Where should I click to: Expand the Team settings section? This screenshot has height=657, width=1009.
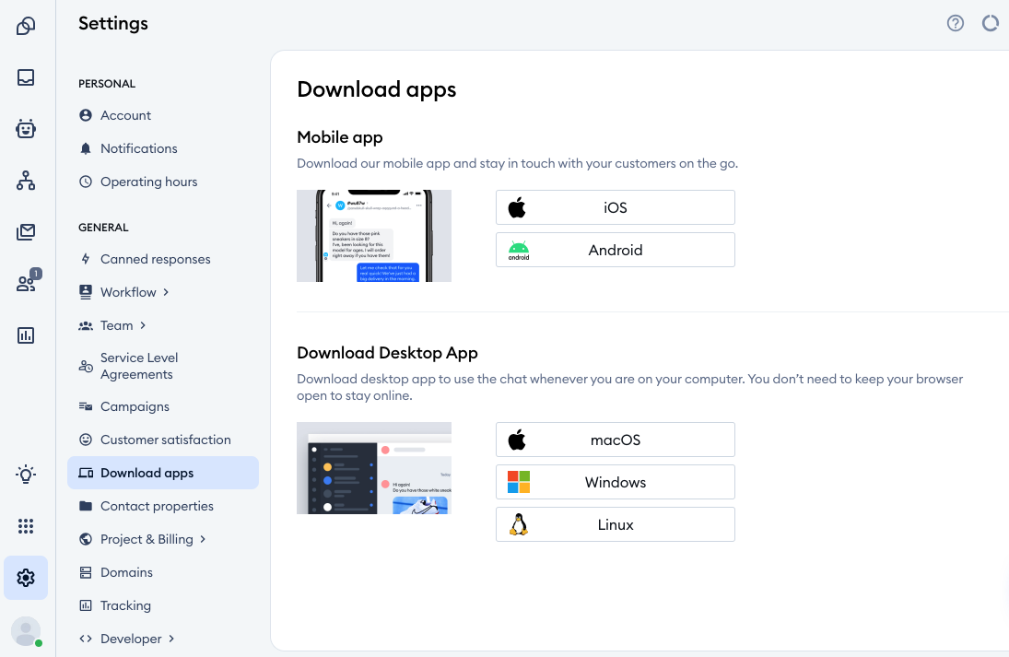117,325
